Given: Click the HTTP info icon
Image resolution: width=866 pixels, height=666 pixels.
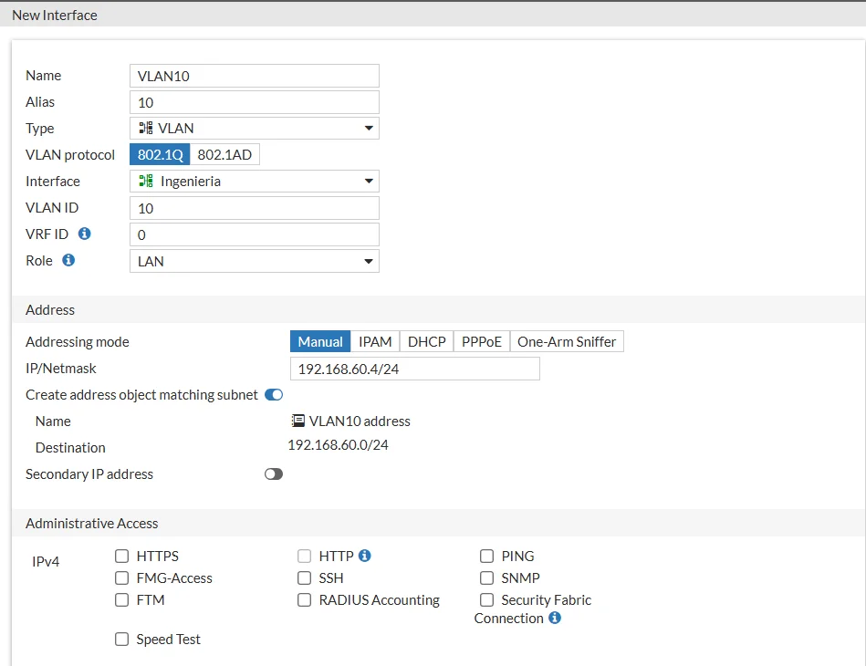Looking at the screenshot, I should coord(364,556).
